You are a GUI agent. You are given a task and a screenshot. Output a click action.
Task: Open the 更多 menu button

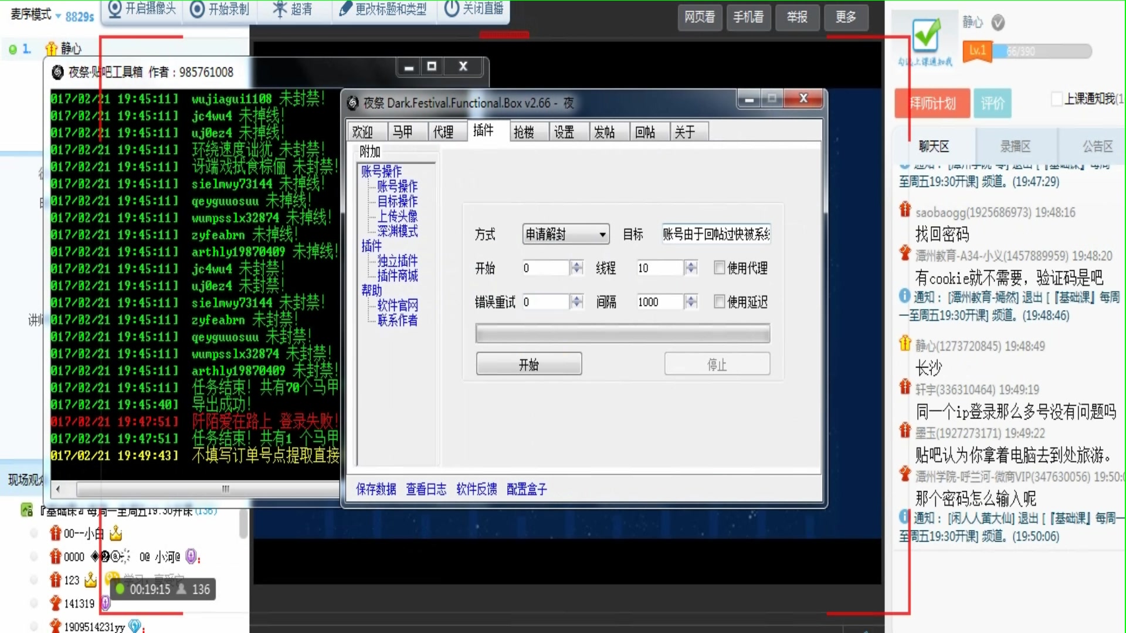(846, 17)
